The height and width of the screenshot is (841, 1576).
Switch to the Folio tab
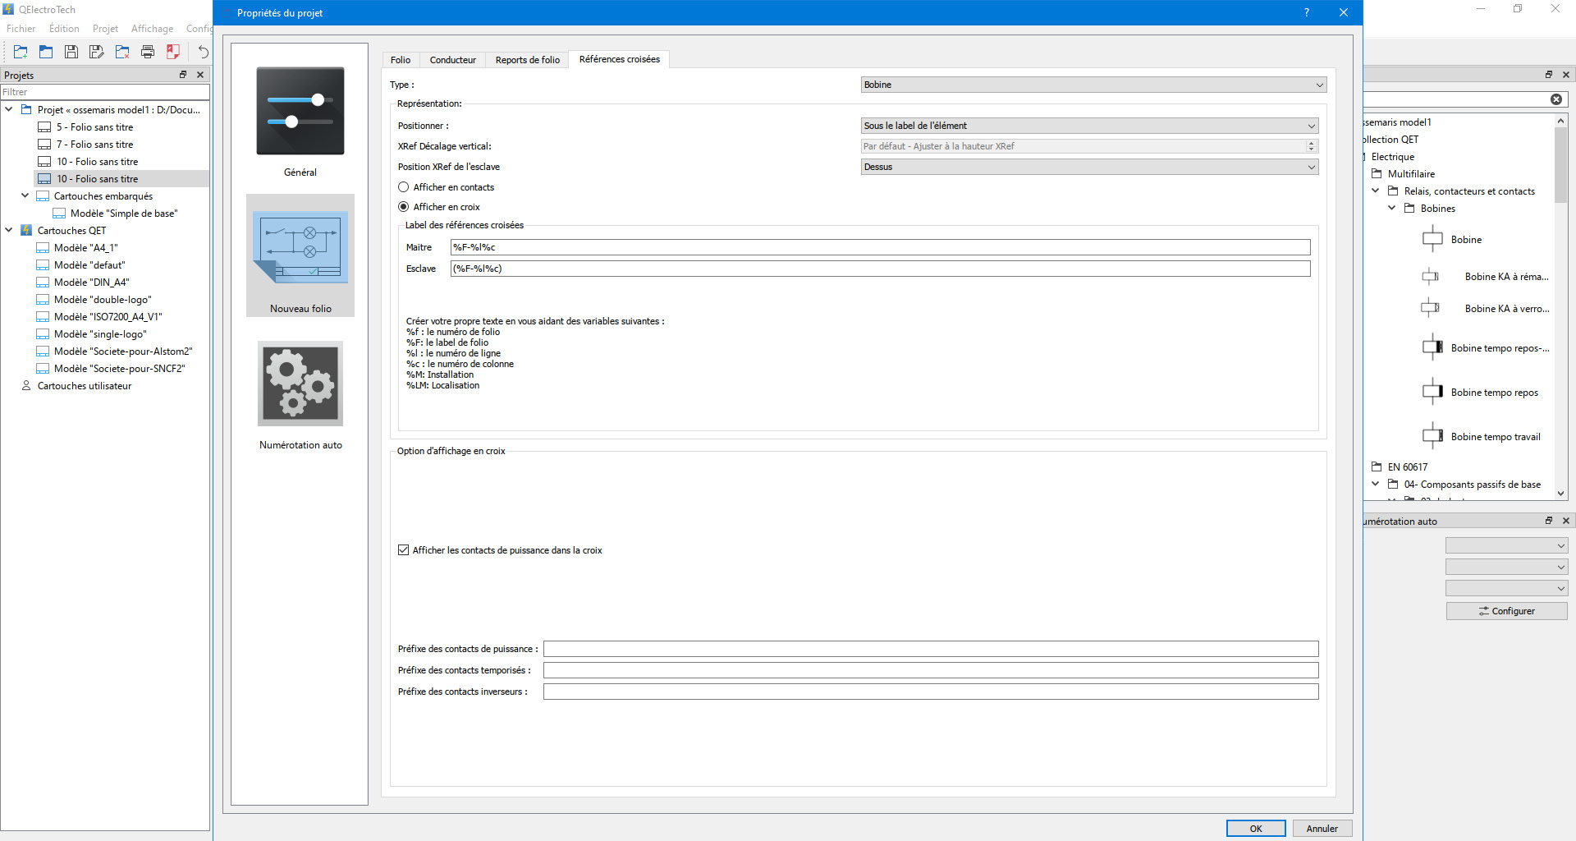[401, 60]
